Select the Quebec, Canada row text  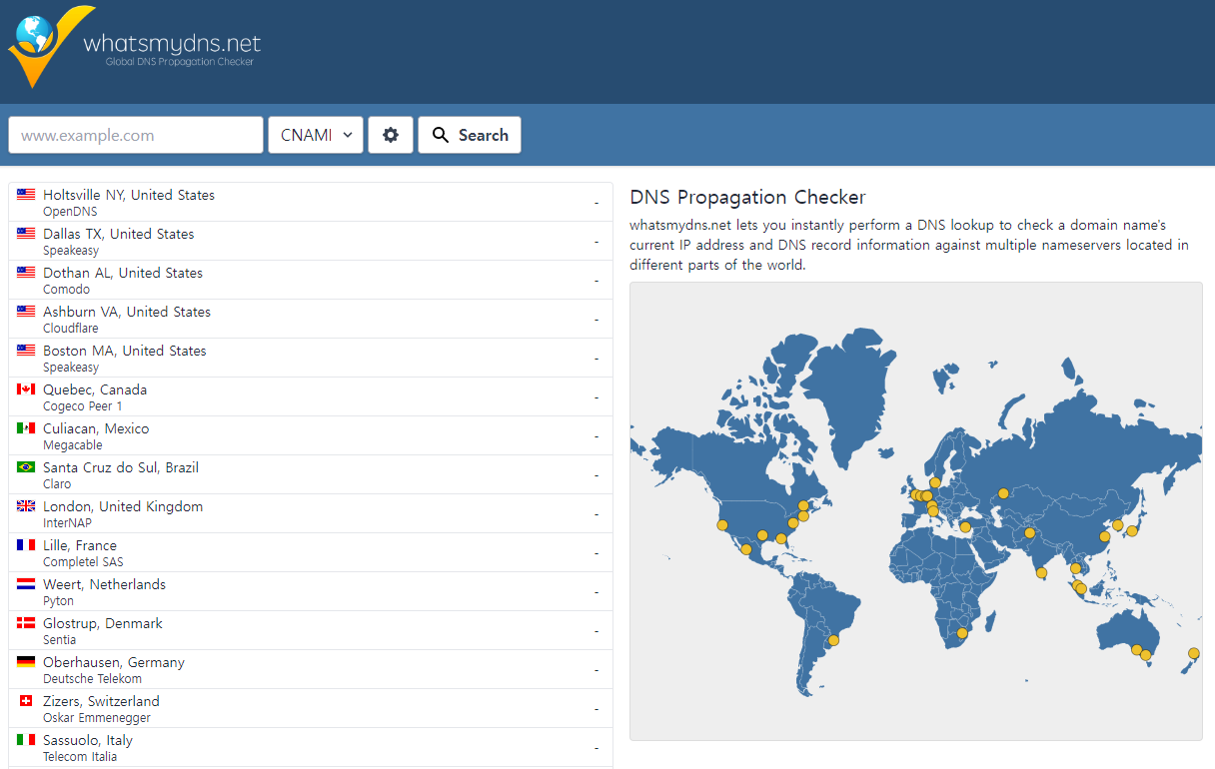click(x=95, y=389)
